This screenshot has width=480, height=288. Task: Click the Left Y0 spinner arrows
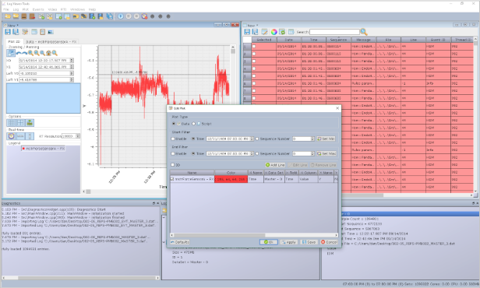[72, 73]
